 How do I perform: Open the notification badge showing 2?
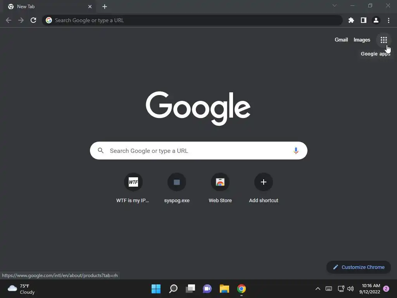point(386,289)
